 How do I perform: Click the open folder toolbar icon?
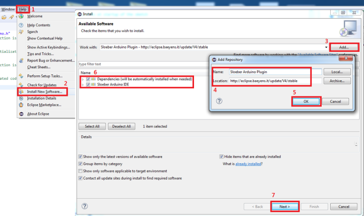tap(4, 18)
